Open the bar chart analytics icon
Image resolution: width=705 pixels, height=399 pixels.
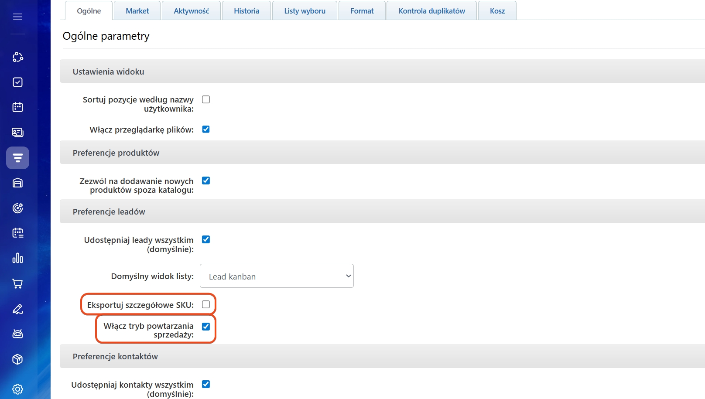tap(17, 258)
